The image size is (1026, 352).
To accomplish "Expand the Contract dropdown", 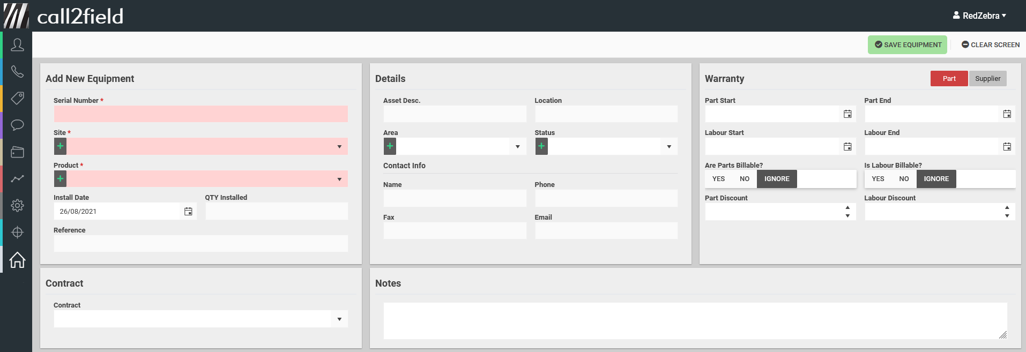I will click(x=339, y=319).
